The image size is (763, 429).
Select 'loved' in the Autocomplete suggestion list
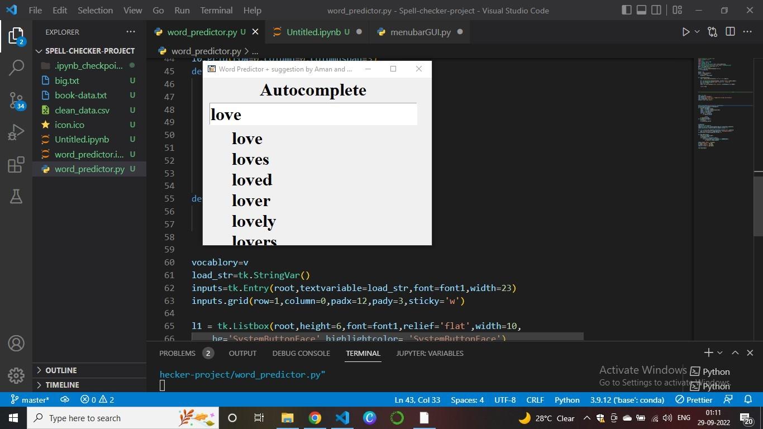[252, 180]
